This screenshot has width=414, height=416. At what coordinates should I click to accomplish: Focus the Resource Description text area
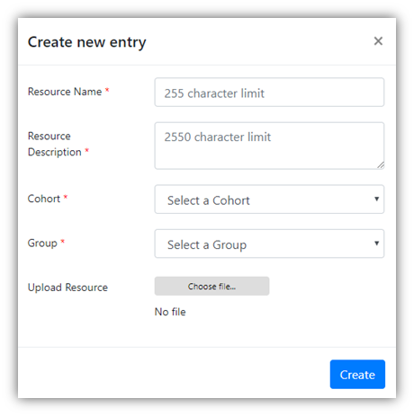(x=269, y=146)
